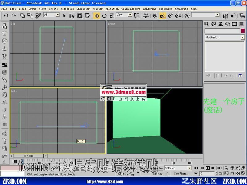This screenshot has height=185, width=247.
Task: Open the Edit Named Selection Sets icon
Action: click(187, 15)
